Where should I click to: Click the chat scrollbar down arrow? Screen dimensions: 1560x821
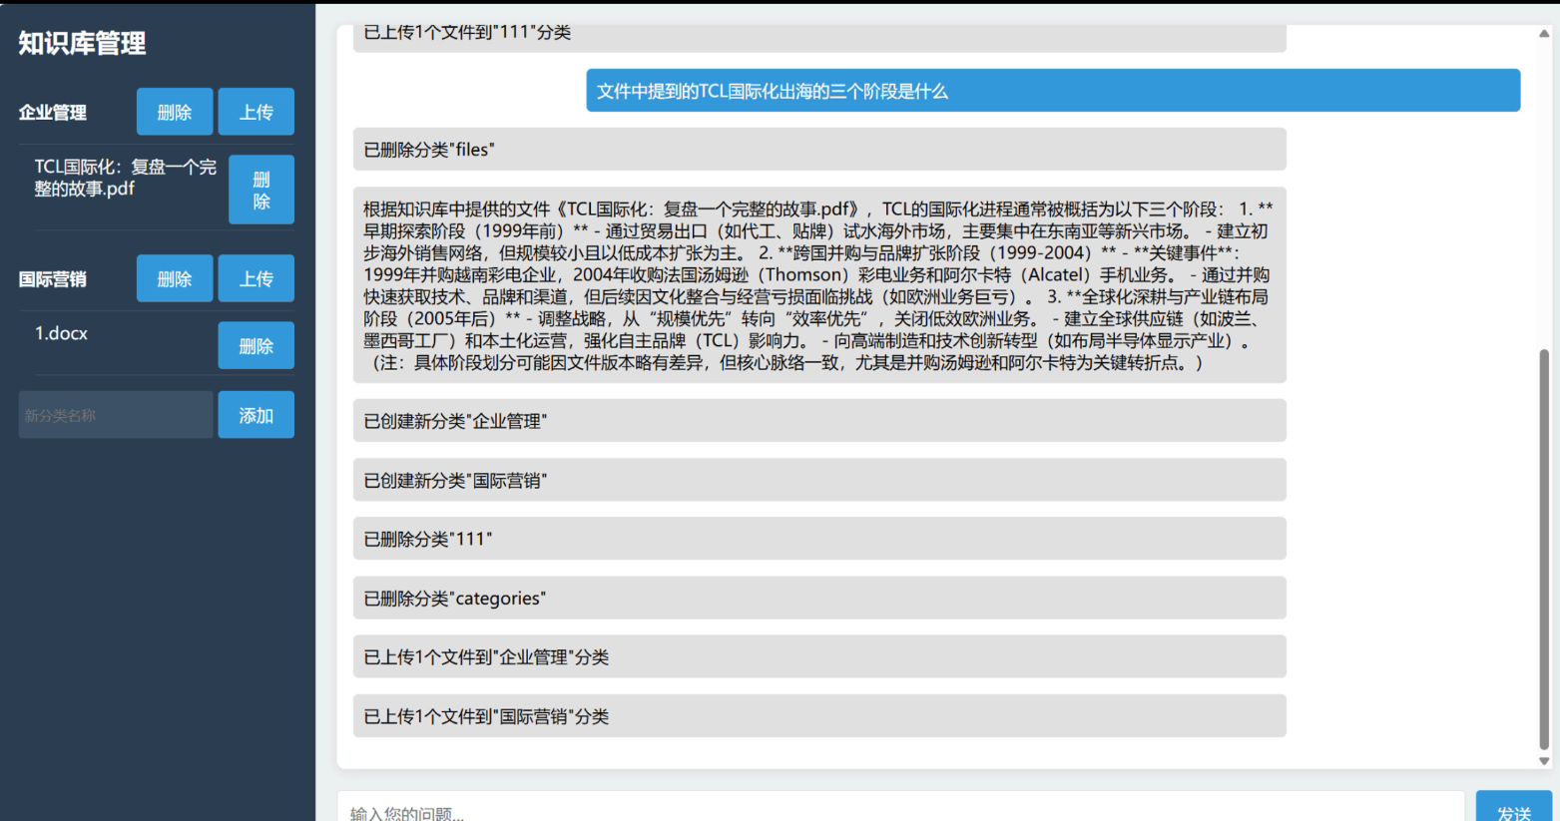coord(1544,761)
